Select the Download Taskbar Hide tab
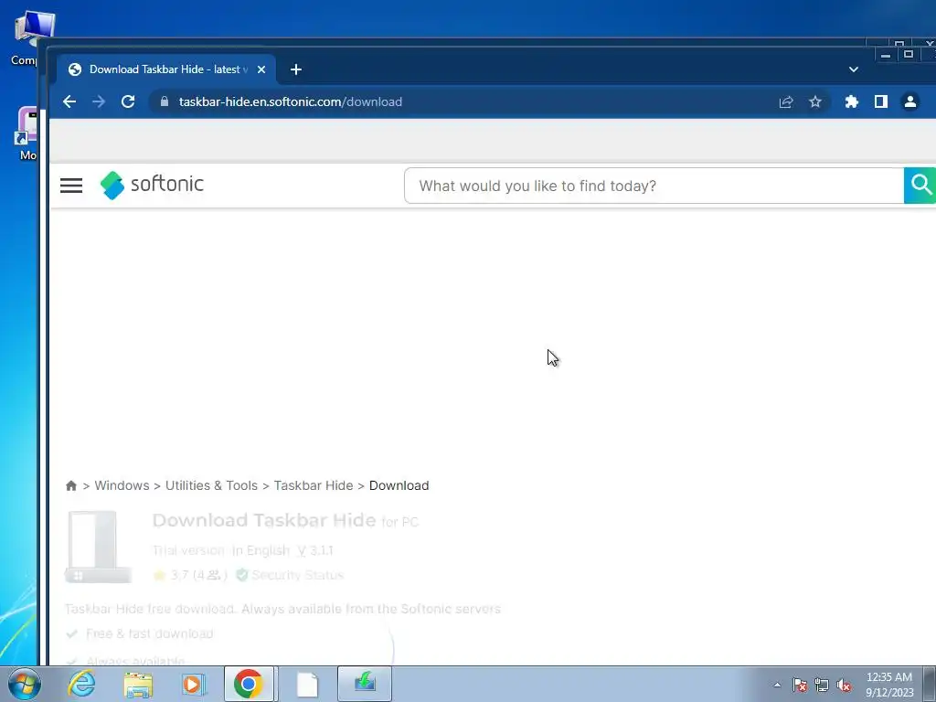 click(x=165, y=69)
